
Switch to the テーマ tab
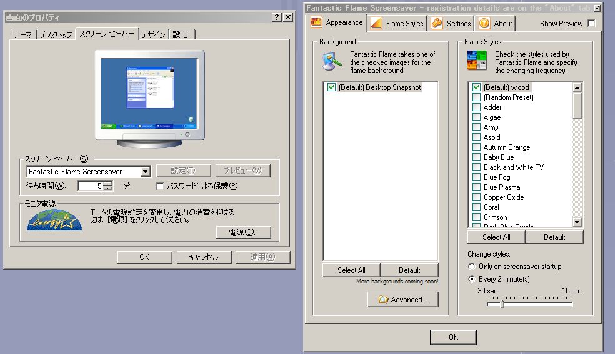tap(22, 35)
